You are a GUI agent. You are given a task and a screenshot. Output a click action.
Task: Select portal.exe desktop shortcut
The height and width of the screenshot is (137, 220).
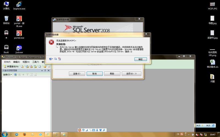tap(19, 35)
